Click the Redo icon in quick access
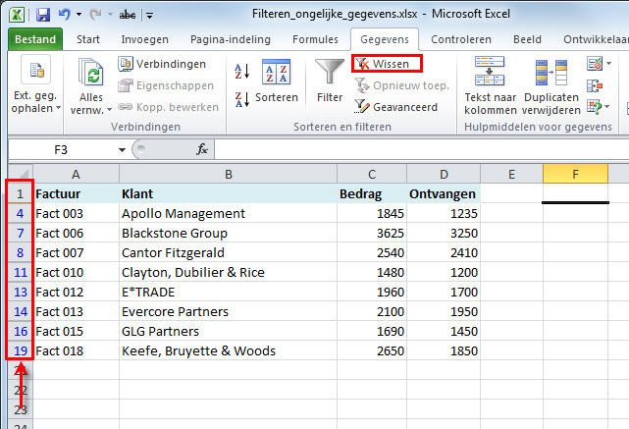This screenshot has width=629, height=429. pyautogui.click(x=95, y=15)
